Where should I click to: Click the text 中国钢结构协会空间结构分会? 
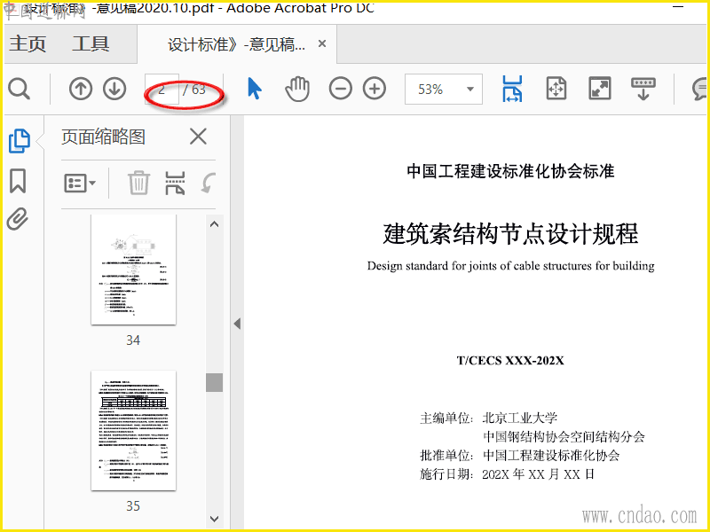564,436
